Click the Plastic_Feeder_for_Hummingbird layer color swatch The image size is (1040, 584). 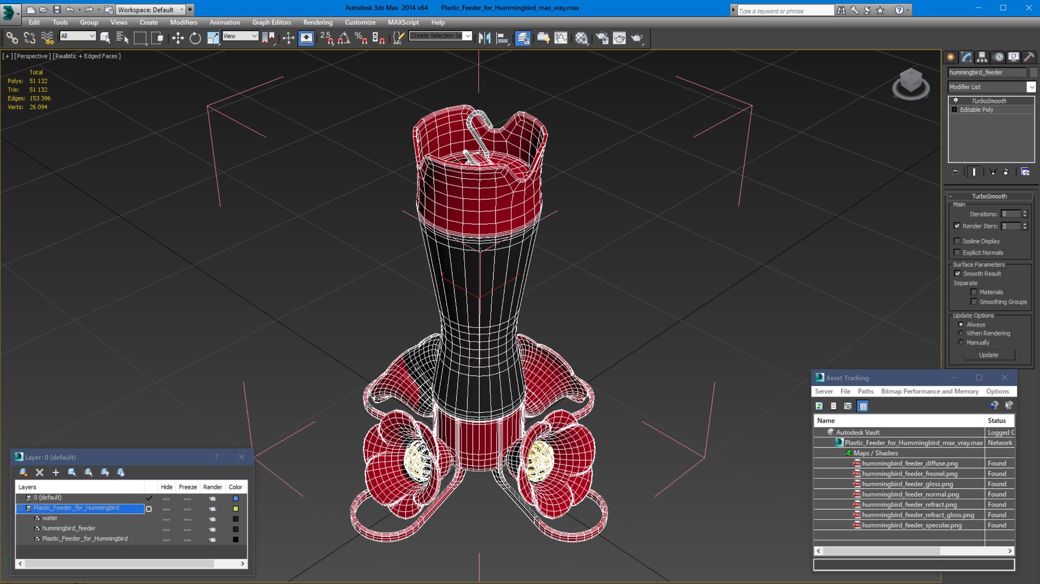point(236,509)
